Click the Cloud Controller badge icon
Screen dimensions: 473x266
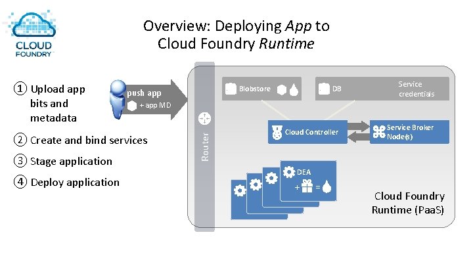pos(277,133)
